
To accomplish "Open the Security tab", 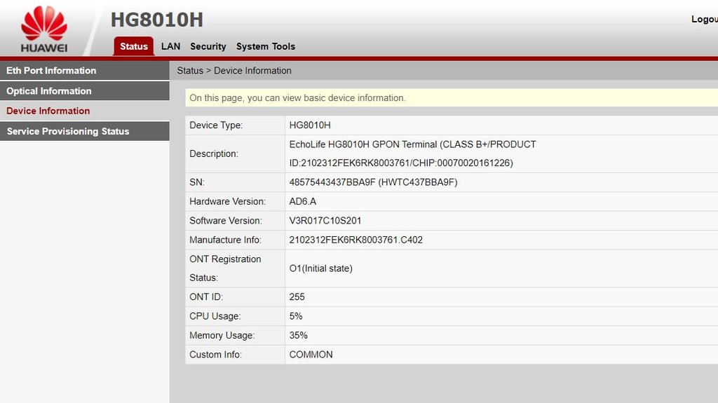I will [x=208, y=46].
